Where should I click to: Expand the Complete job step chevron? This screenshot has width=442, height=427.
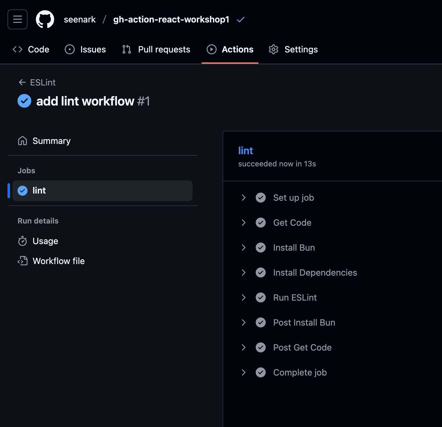pyautogui.click(x=244, y=372)
